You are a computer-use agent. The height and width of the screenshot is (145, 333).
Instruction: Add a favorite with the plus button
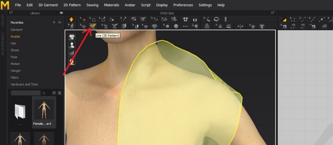(x=54, y=22)
